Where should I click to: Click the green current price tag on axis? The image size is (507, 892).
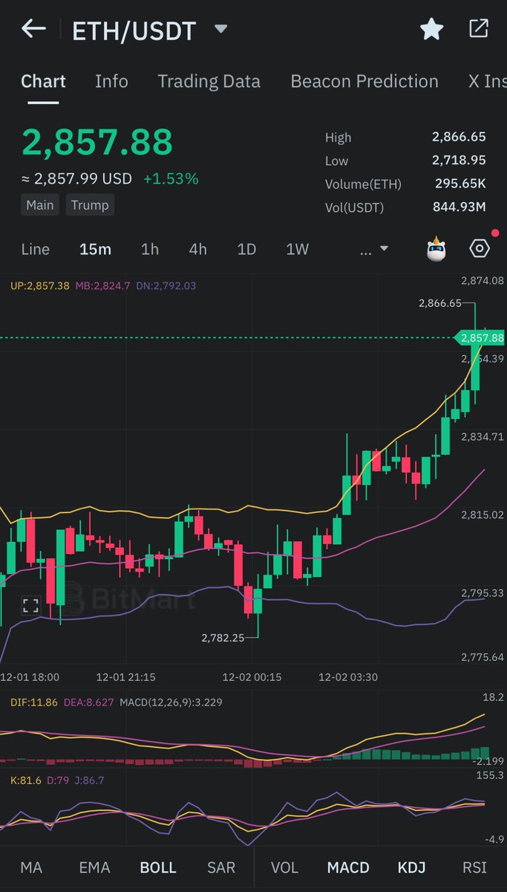coord(482,337)
